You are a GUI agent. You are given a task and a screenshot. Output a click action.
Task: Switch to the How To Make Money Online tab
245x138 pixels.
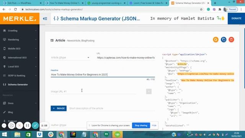pyautogui.click(x=64, y=3)
